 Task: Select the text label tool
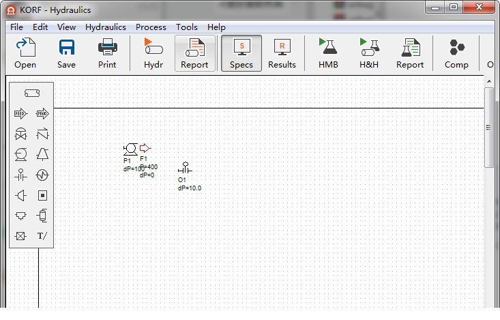42,236
